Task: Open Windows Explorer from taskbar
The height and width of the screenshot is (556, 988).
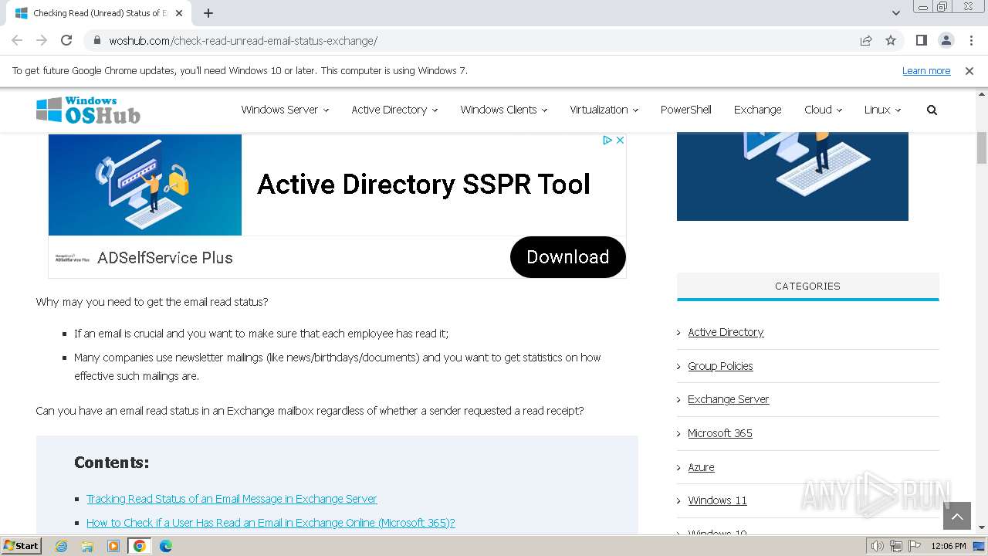Action: pos(87,546)
